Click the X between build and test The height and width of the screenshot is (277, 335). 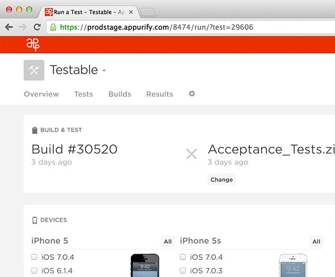(192, 154)
